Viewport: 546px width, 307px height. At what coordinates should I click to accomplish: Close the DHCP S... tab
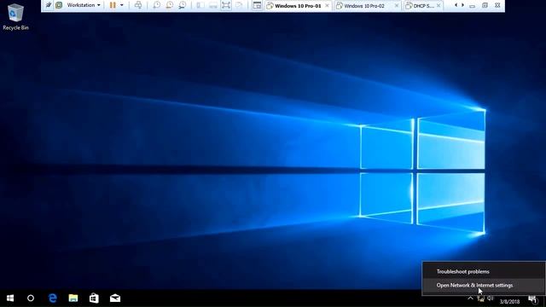[439, 6]
